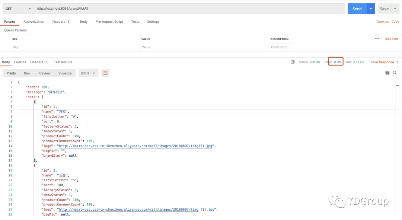
Task: Open Bulk Edit for query params
Action: click(391, 39)
